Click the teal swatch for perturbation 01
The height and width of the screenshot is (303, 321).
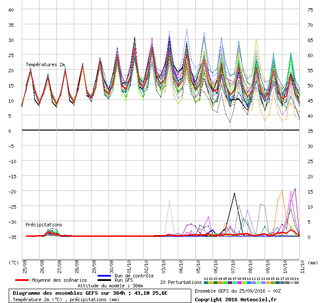coord(206,283)
